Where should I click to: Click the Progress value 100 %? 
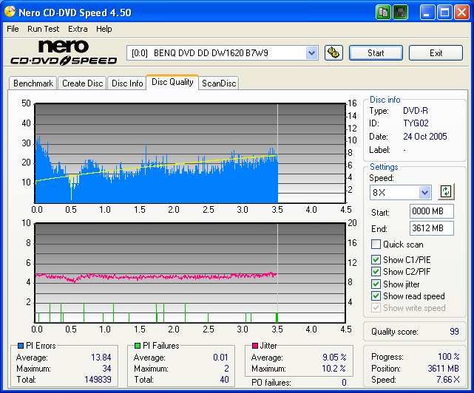click(x=449, y=357)
